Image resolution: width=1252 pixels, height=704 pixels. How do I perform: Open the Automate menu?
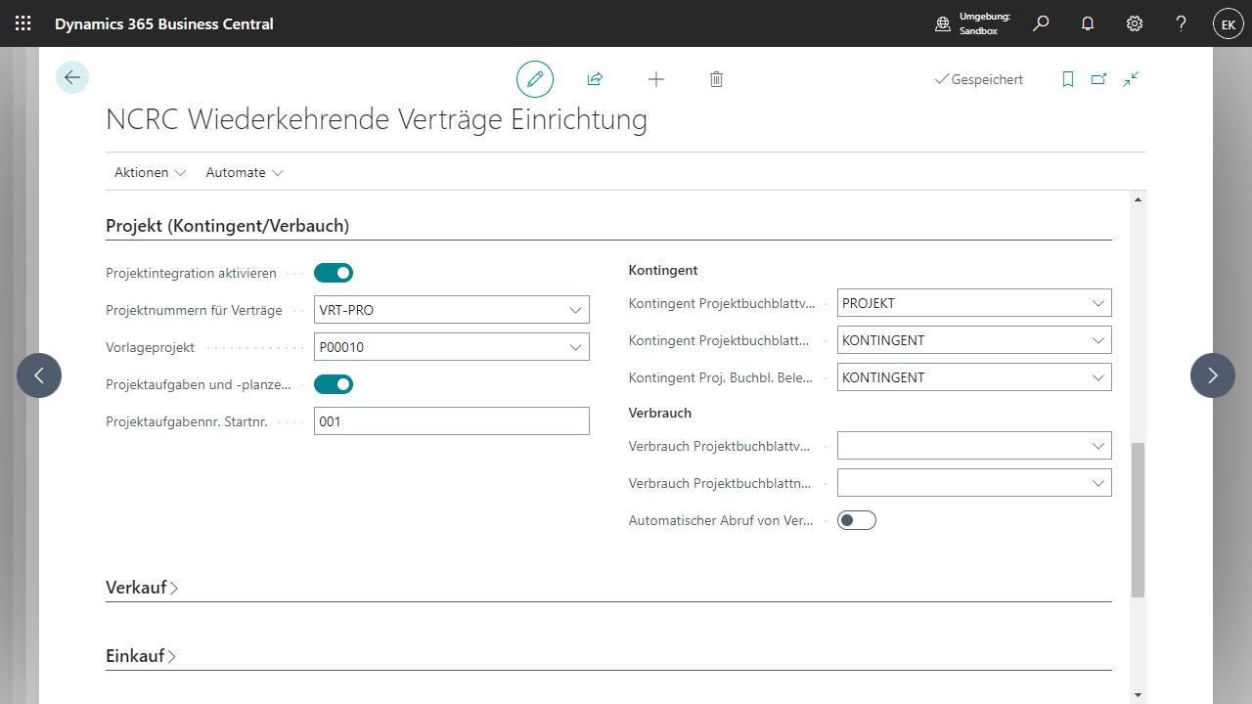tap(245, 172)
